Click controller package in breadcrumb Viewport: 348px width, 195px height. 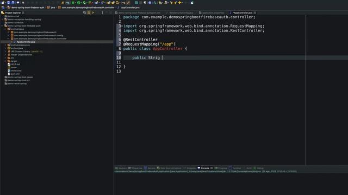tap(88, 8)
